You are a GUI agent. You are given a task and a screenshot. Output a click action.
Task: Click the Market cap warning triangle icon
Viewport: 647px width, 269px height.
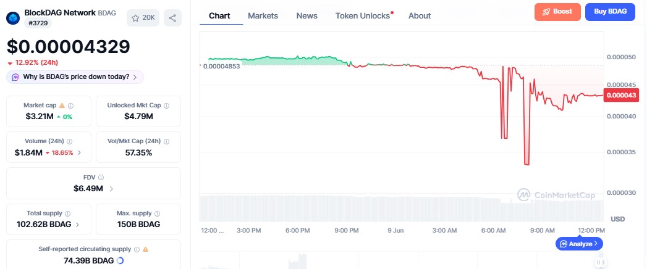62,106
